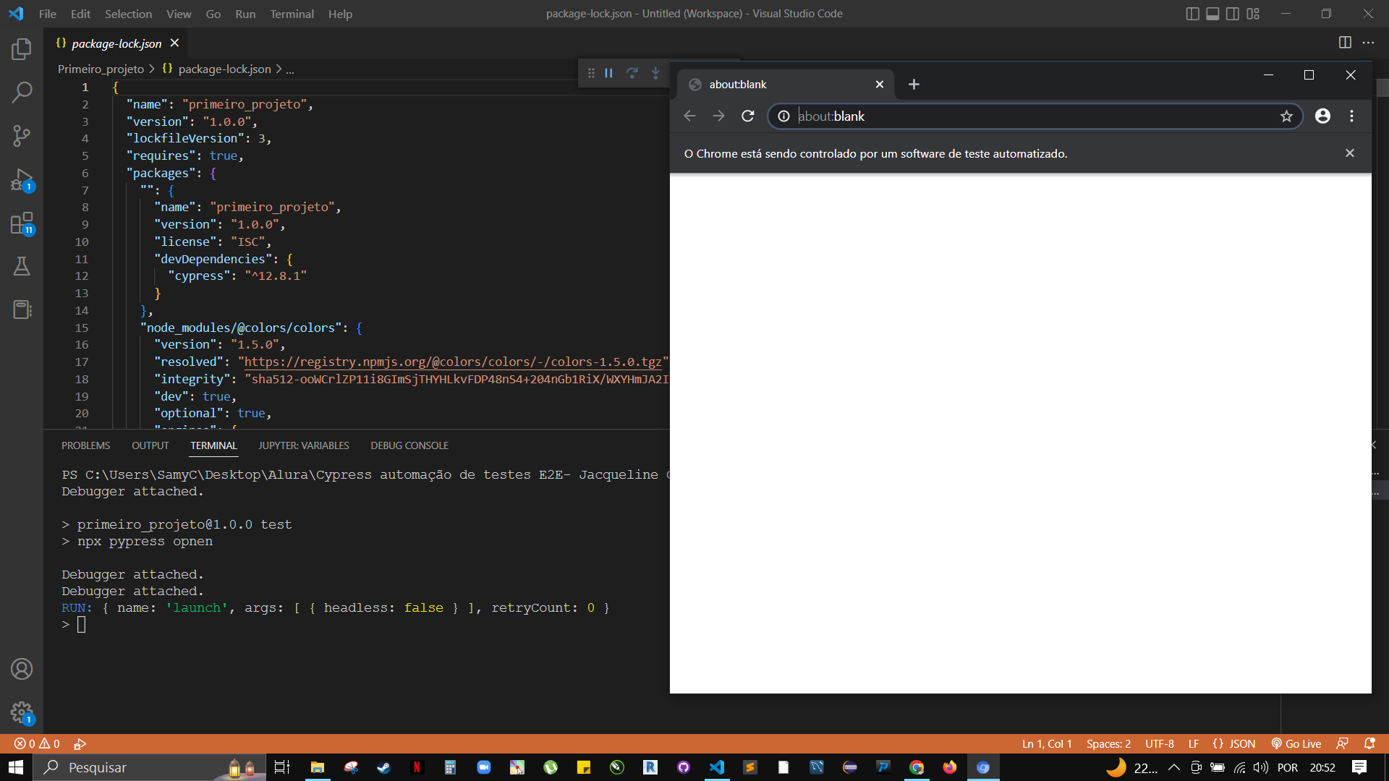Switch to the OUTPUT panel tab
Screen dimensions: 1389x781
pos(150,445)
